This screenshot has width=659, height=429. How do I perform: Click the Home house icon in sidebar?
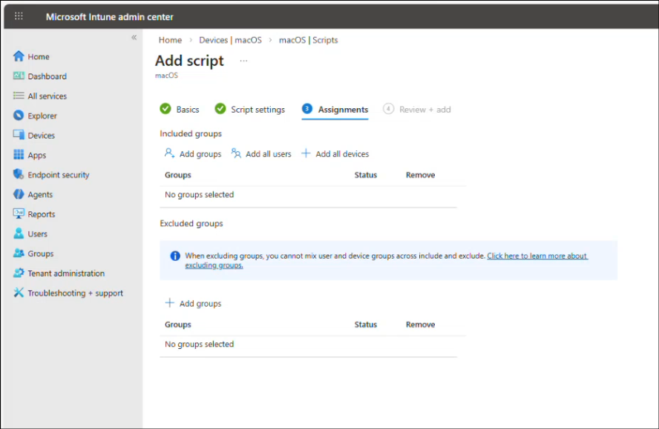pyautogui.click(x=19, y=56)
